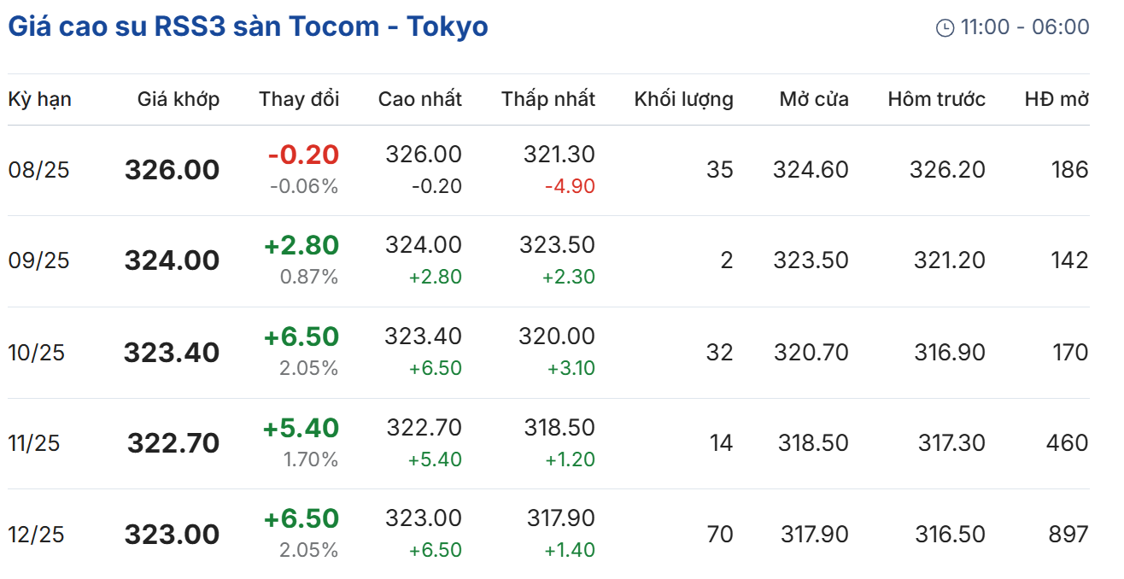The image size is (1124, 579).
Task: Select the 10/25 contract term
Action: pyautogui.click(x=37, y=352)
